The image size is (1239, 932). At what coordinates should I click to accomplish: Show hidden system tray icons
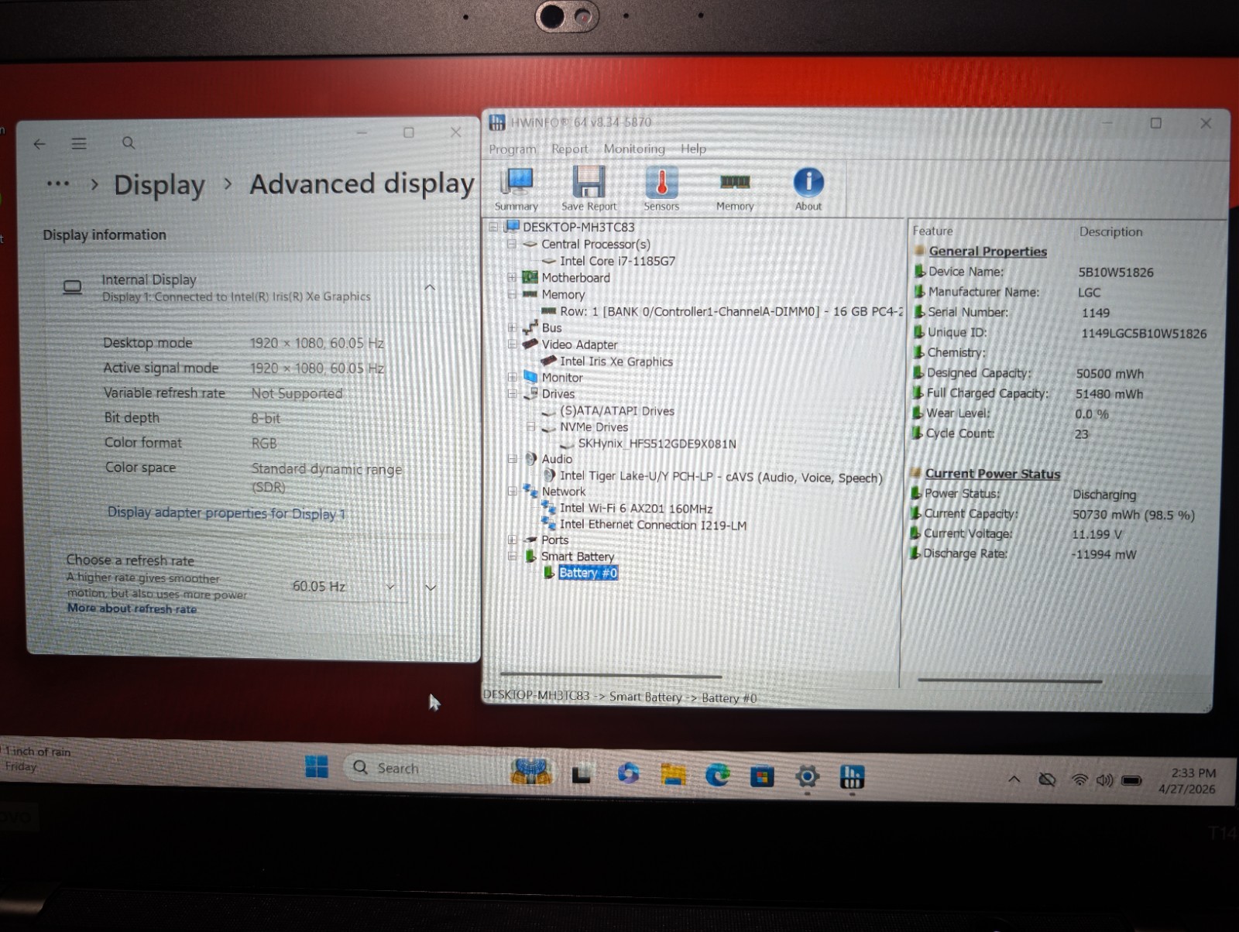pos(1014,779)
